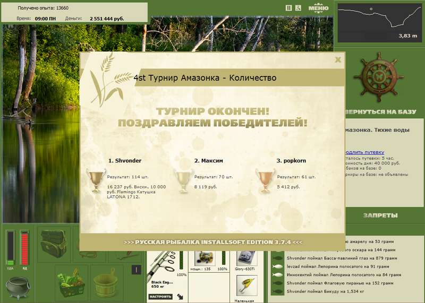Click the silver trophy next to Максим
This screenshot has height=303, width=425.
click(183, 180)
